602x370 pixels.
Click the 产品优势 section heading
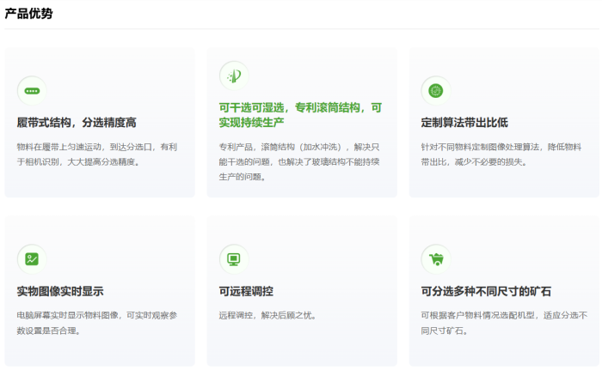tap(28, 13)
